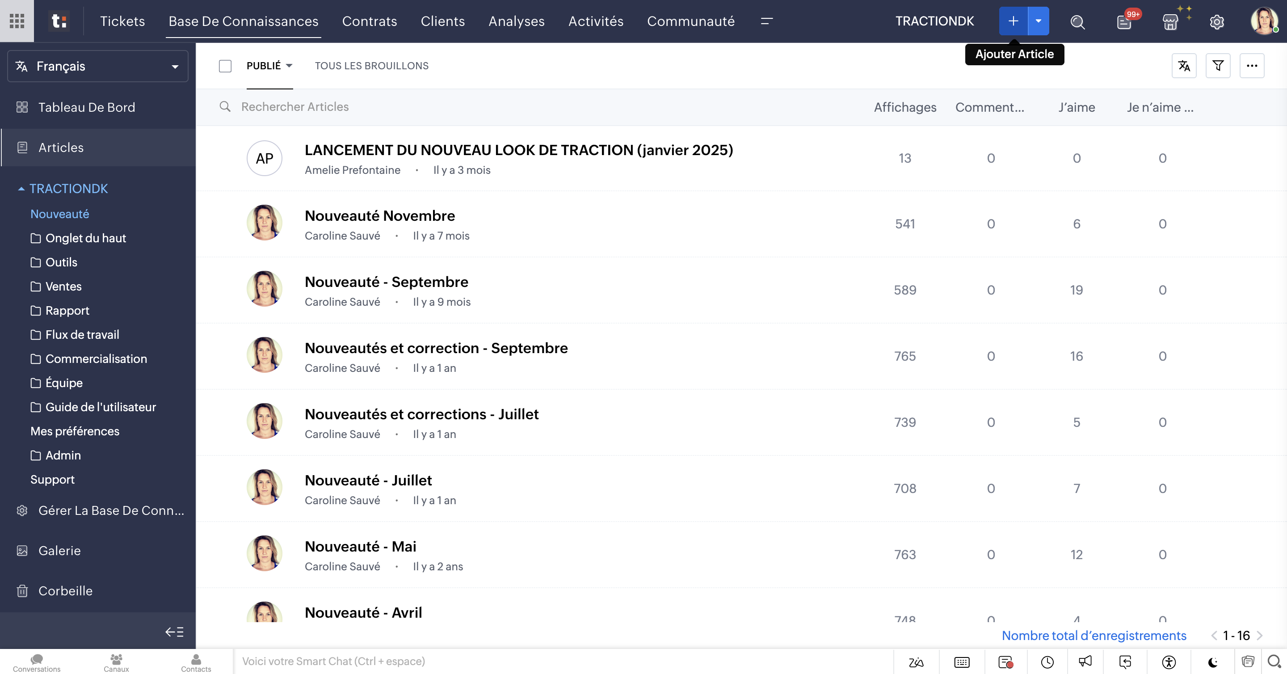Select the checkbox next to PUBLIÉ
This screenshot has width=1287, height=674.
225,65
